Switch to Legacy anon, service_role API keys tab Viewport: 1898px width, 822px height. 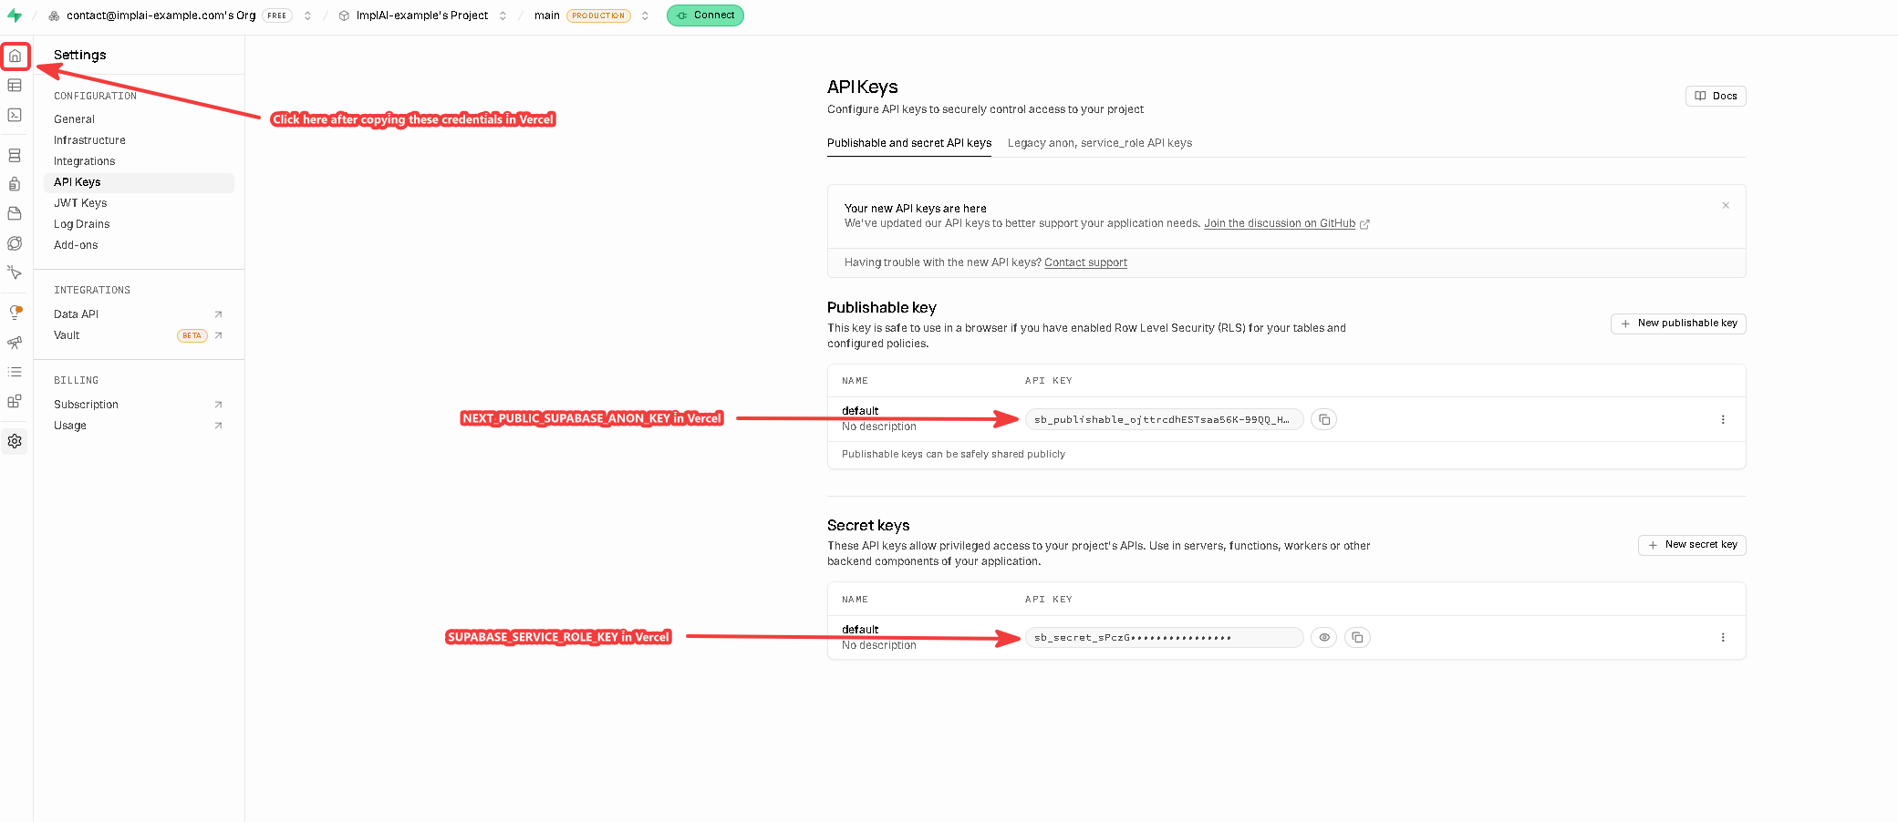click(x=1100, y=143)
